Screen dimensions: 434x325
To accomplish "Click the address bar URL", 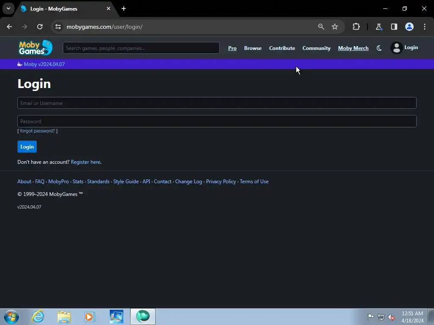I will coord(104,27).
